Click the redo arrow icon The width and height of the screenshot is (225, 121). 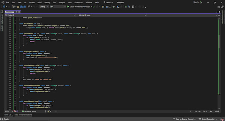(34, 7)
